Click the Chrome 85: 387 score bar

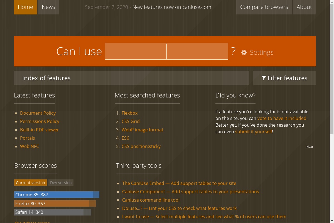tap(57, 195)
